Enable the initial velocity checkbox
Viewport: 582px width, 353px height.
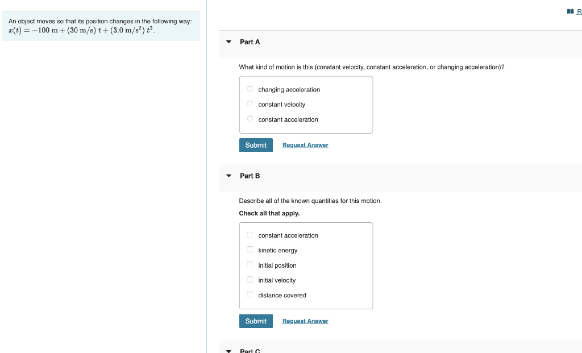tap(250, 280)
